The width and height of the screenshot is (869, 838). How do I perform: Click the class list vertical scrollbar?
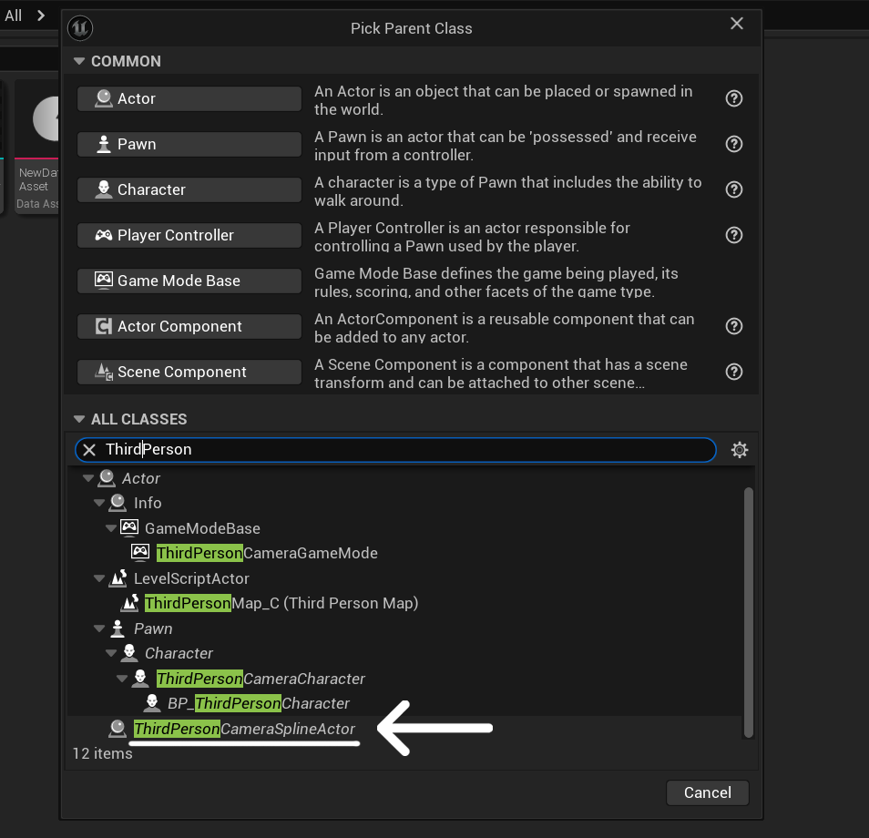point(749,610)
